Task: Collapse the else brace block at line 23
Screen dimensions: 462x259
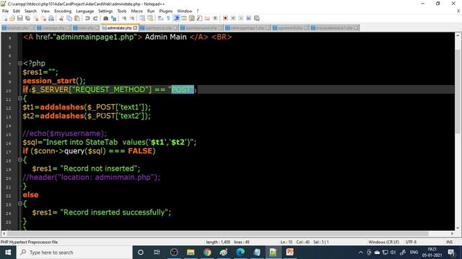Action: pos(20,203)
